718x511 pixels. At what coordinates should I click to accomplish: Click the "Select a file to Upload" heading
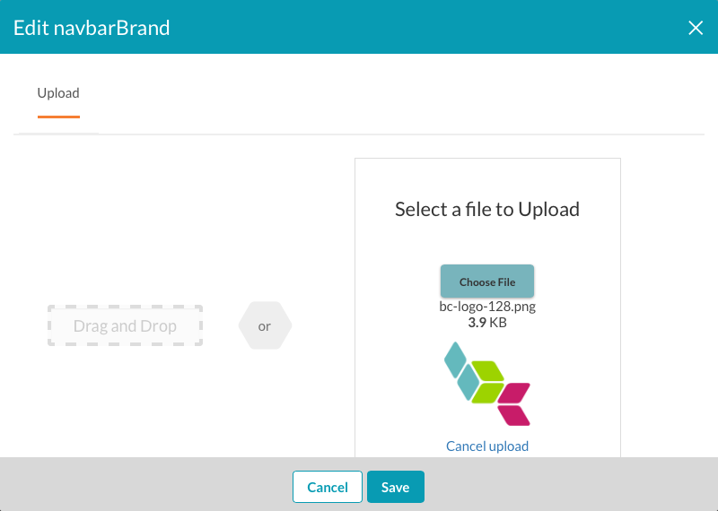coord(487,210)
